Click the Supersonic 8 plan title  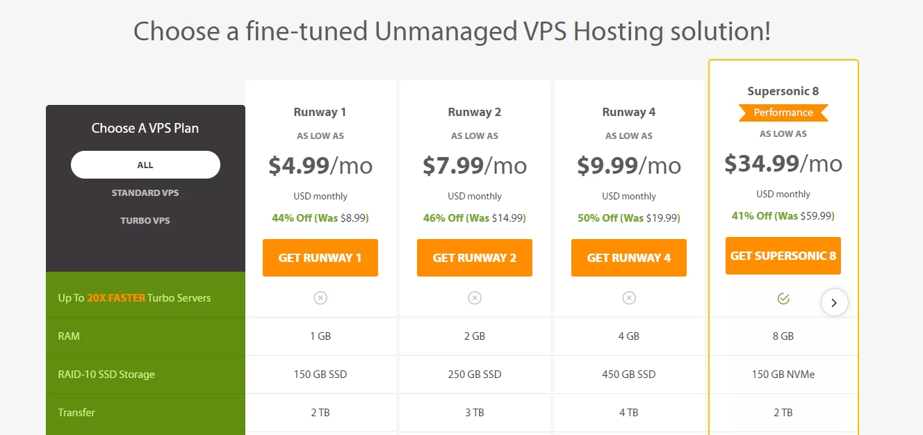783,90
